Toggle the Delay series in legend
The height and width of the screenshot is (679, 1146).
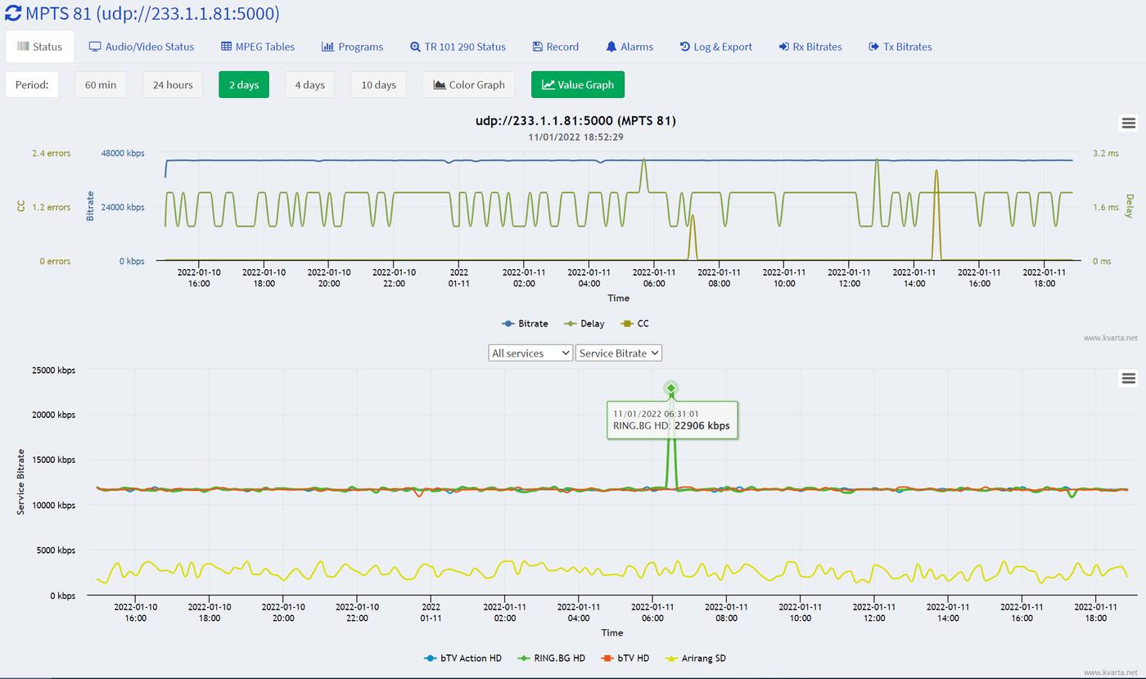(x=584, y=323)
